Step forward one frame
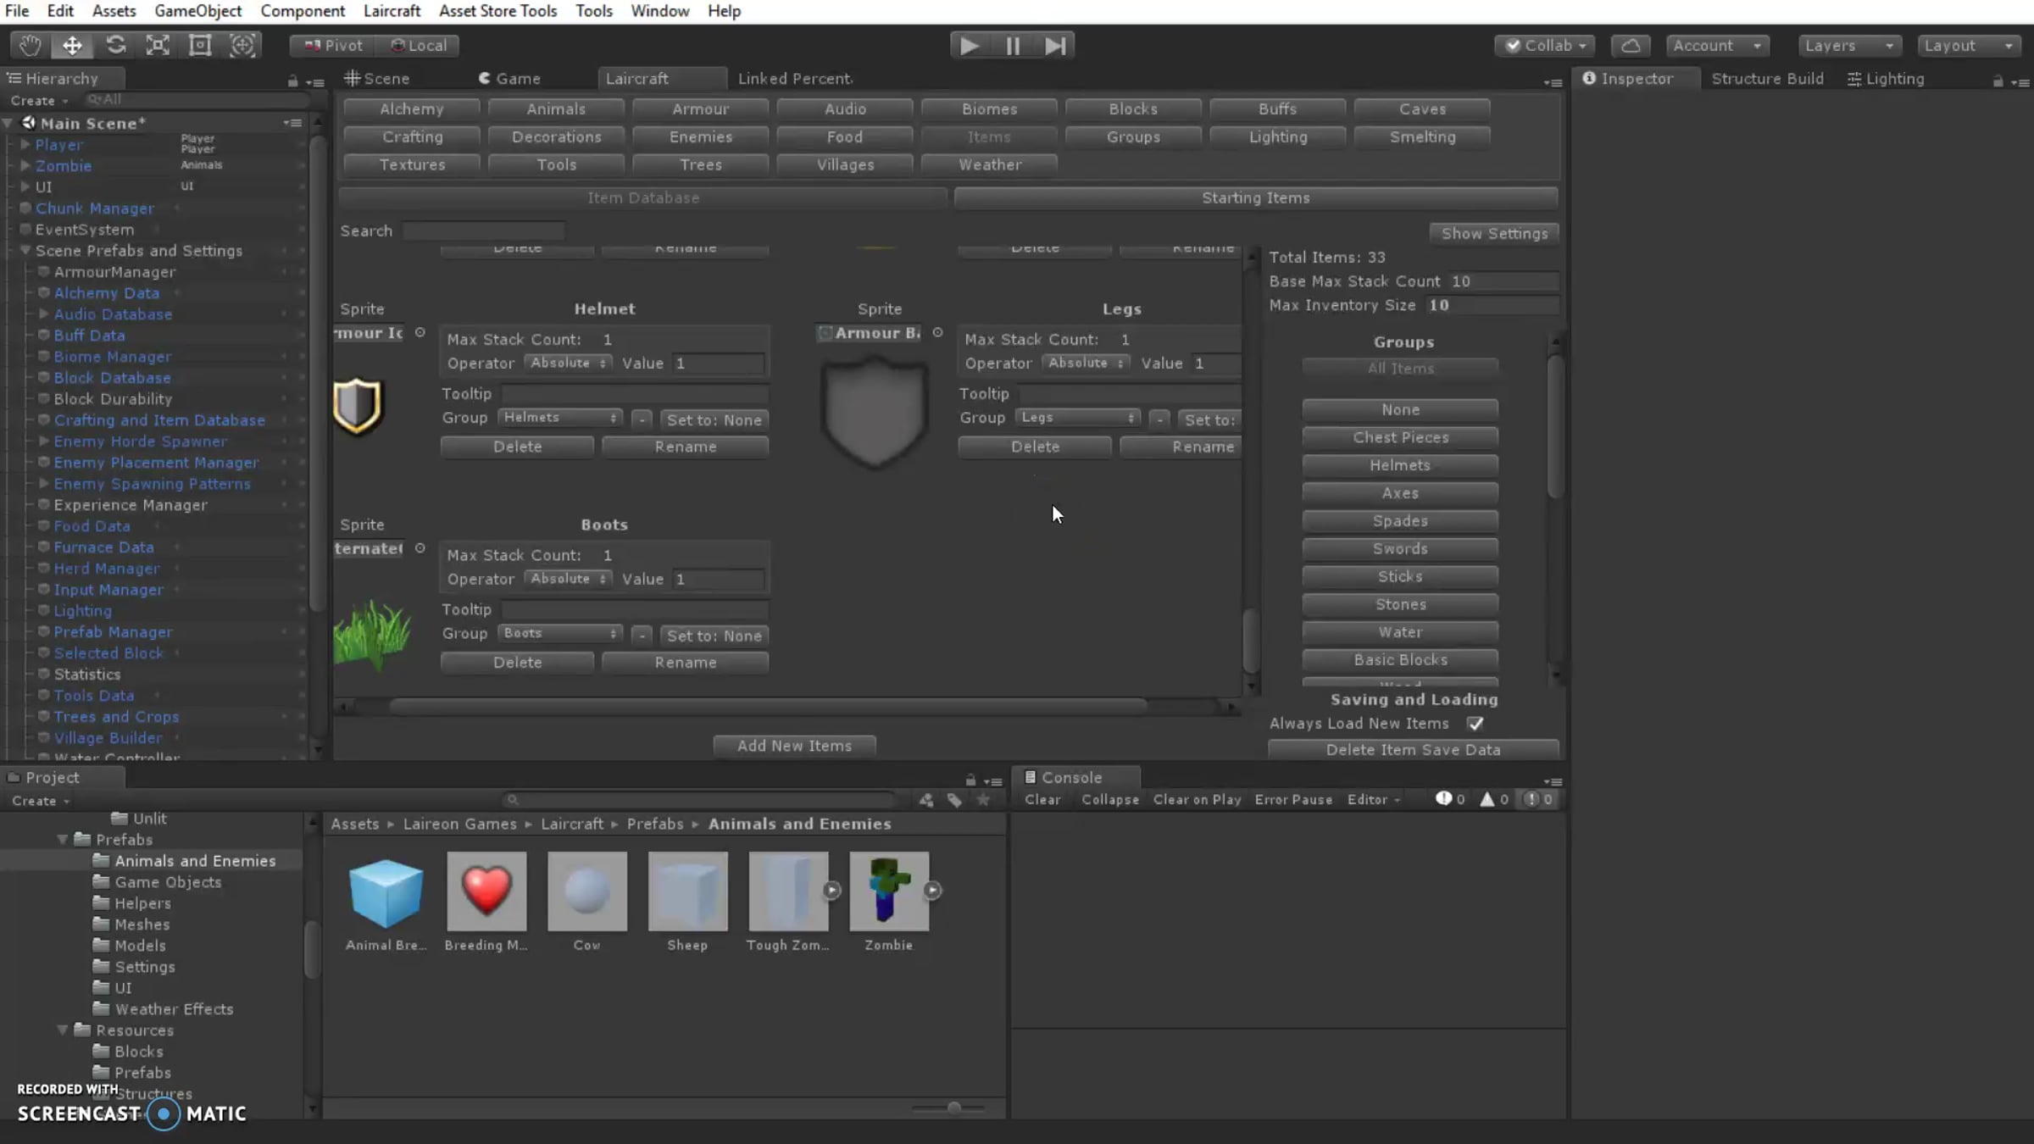 click(1055, 46)
